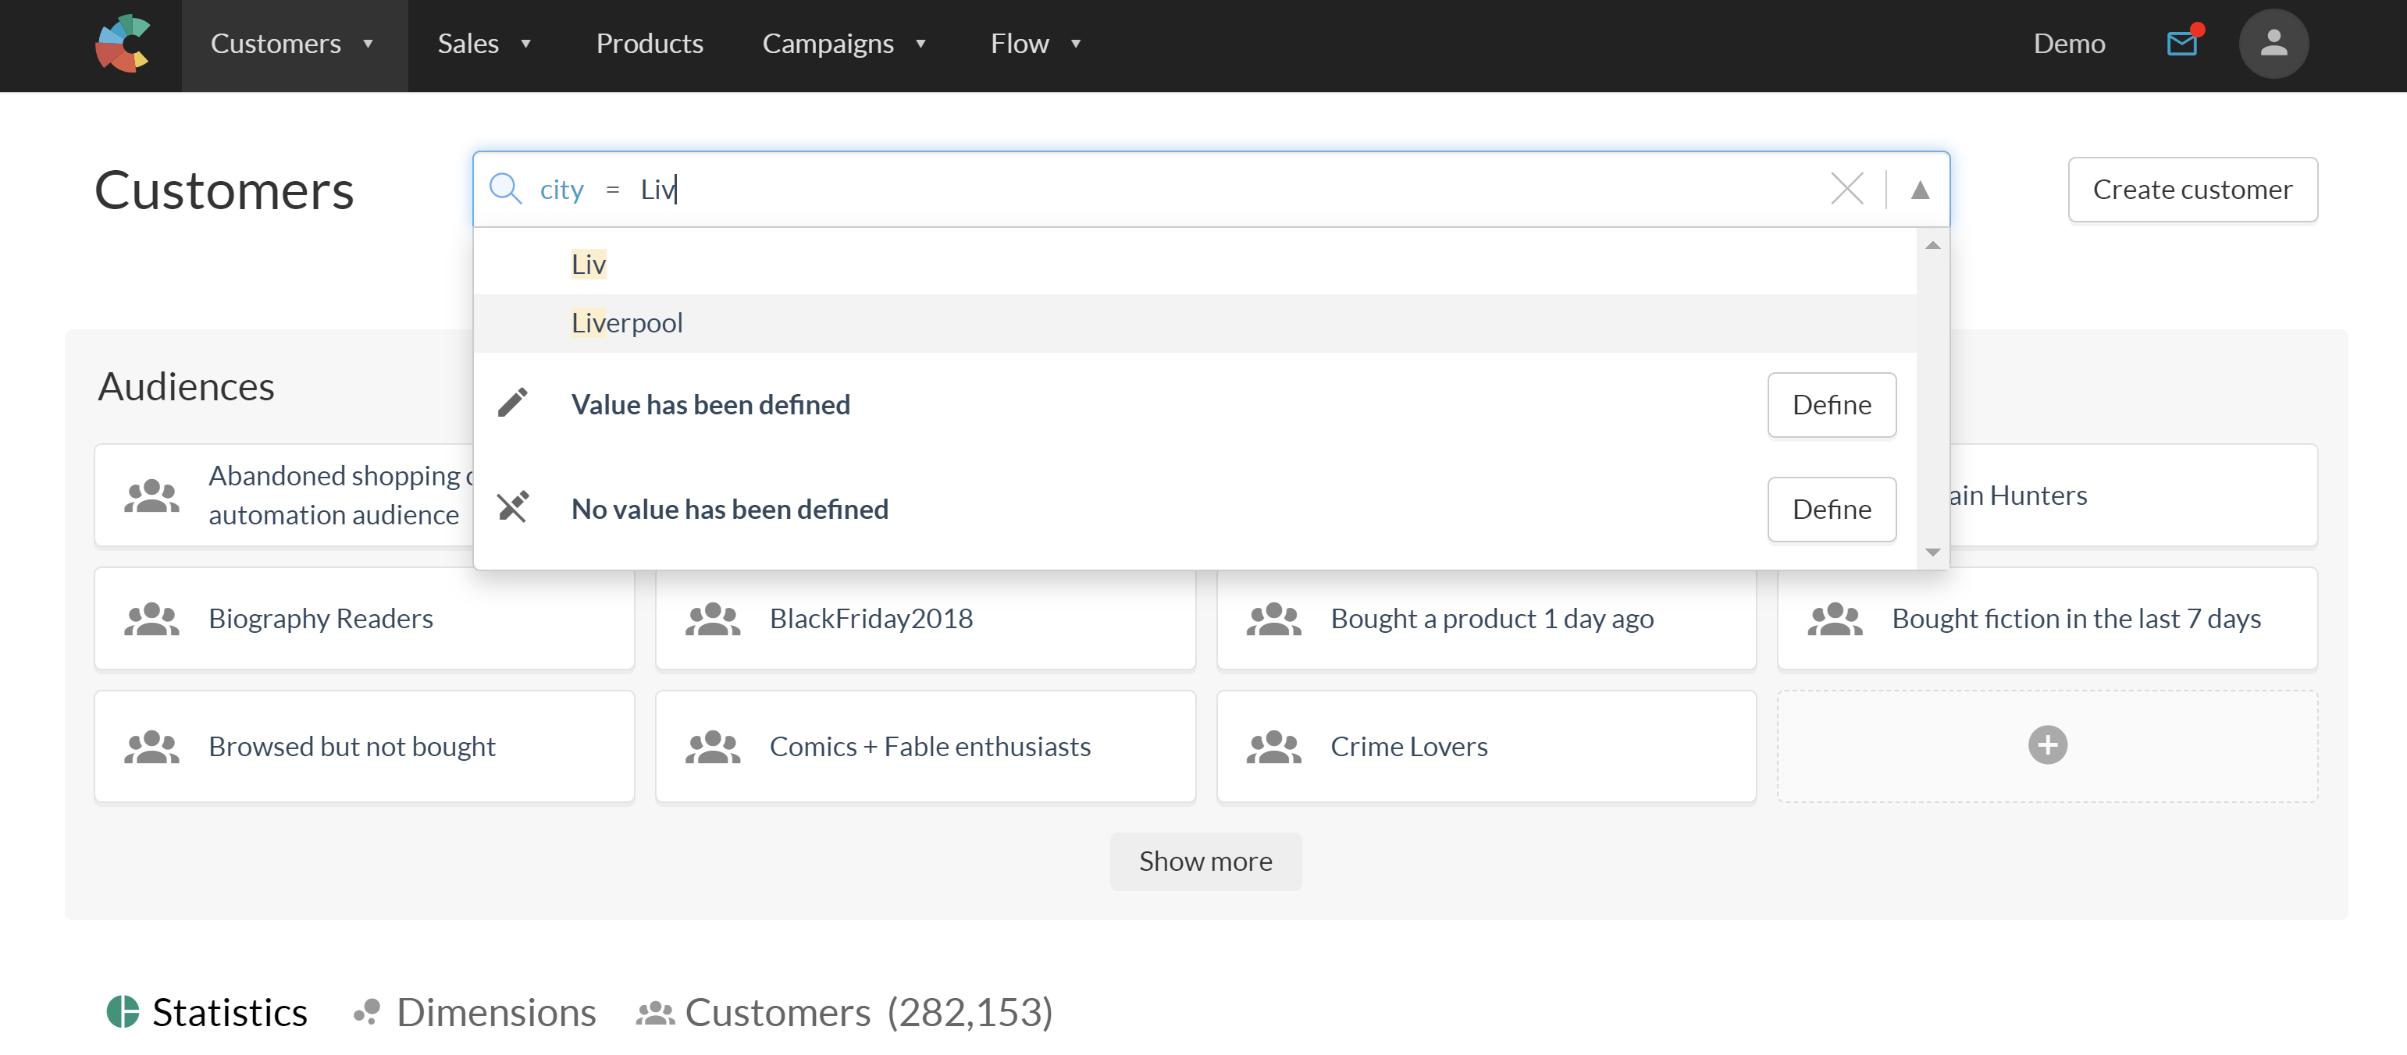Click the Show more button
The width and height of the screenshot is (2407, 1055).
(x=1205, y=860)
